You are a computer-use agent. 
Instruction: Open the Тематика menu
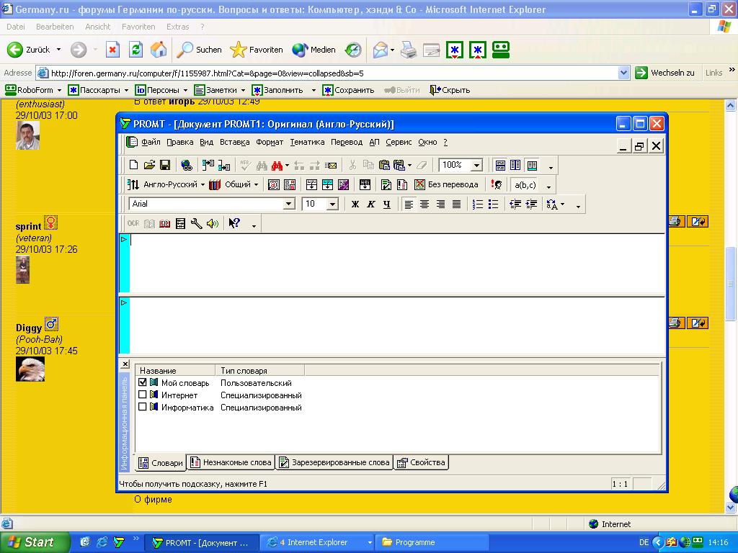(307, 142)
